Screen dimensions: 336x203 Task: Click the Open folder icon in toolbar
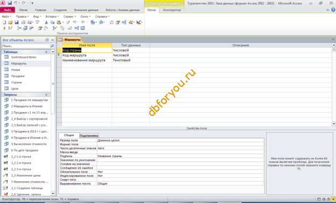tap(10, 22)
